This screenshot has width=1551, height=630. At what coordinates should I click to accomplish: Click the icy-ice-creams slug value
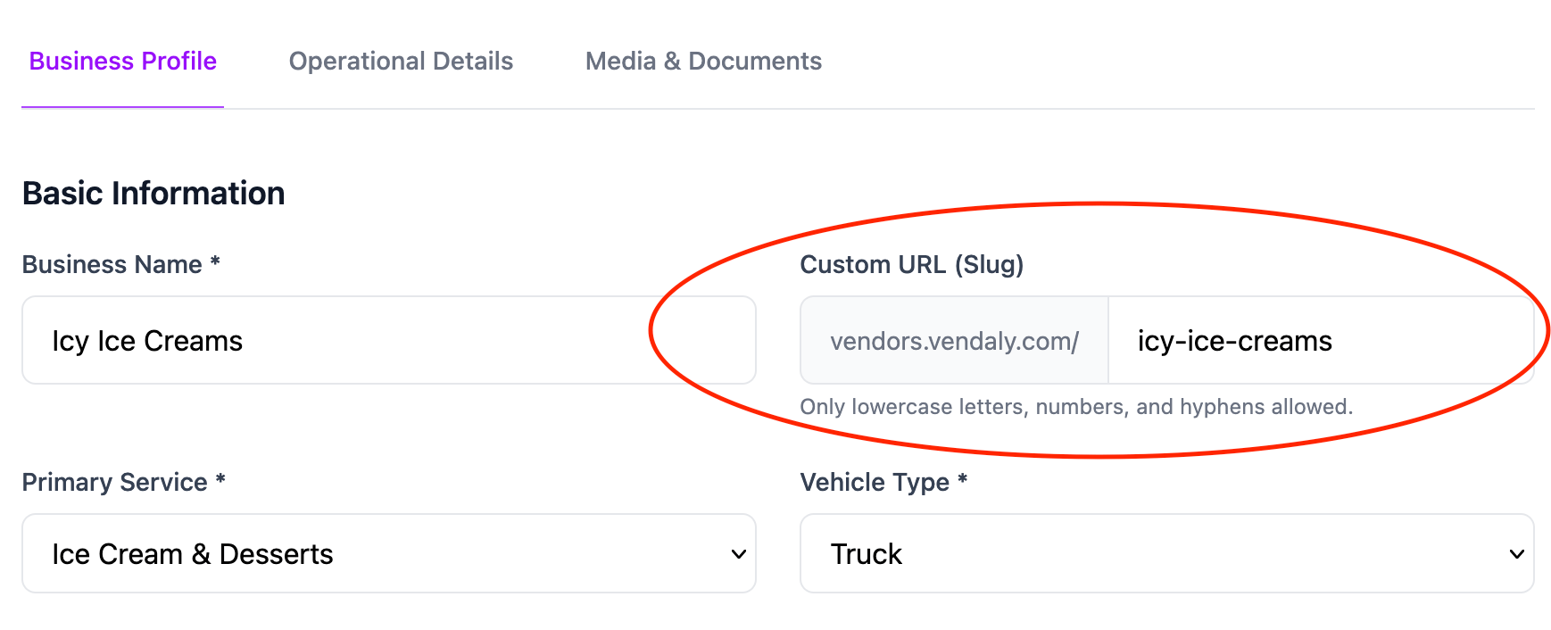click(1234, 340)
